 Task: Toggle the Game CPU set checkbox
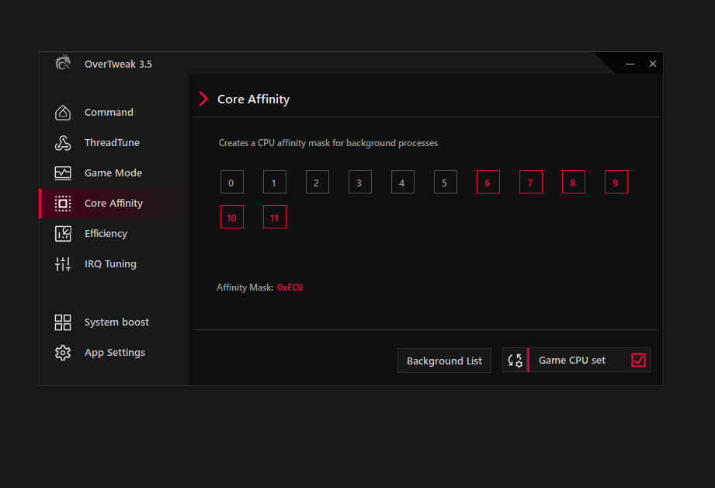click(638, 361)
